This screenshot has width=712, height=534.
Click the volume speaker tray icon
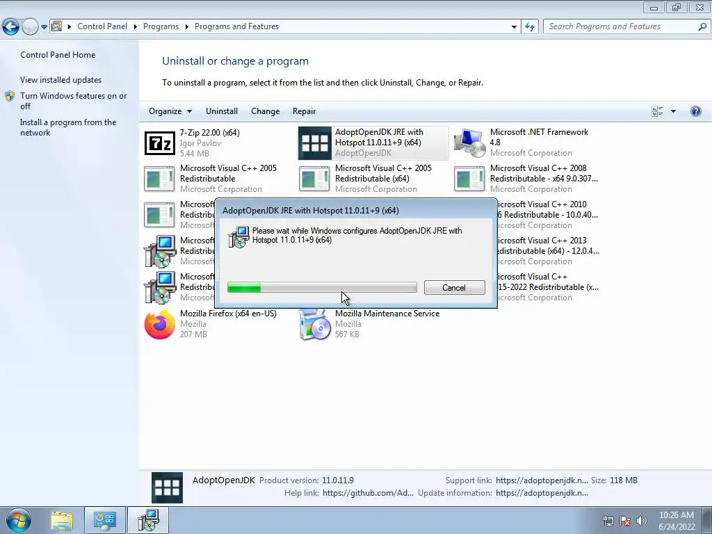(642, 520)
